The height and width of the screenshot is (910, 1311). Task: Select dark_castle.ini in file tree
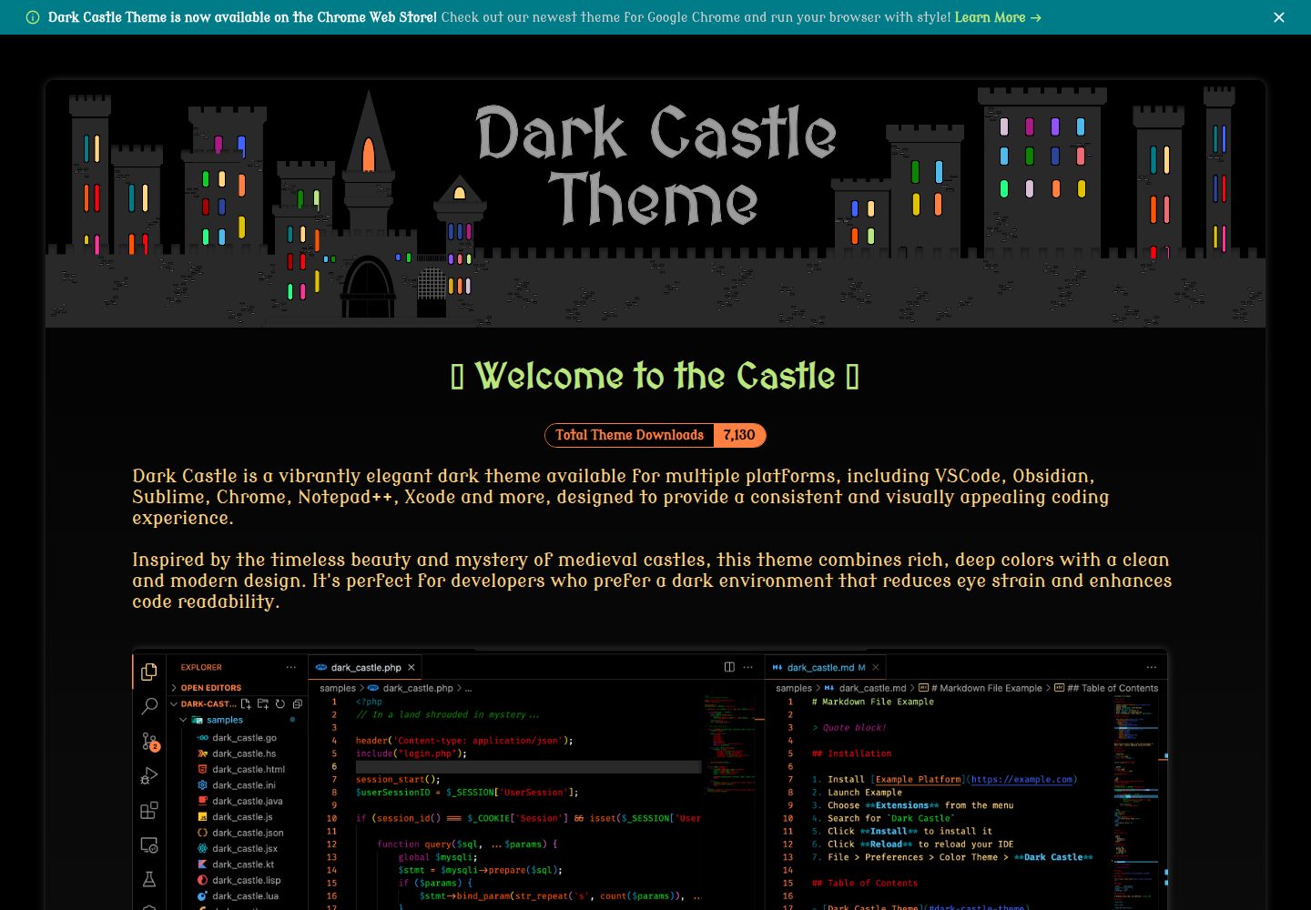coord(244,785)
